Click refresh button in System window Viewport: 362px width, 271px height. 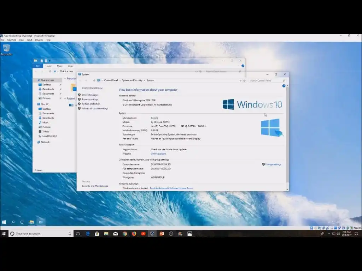click(244, 81)
